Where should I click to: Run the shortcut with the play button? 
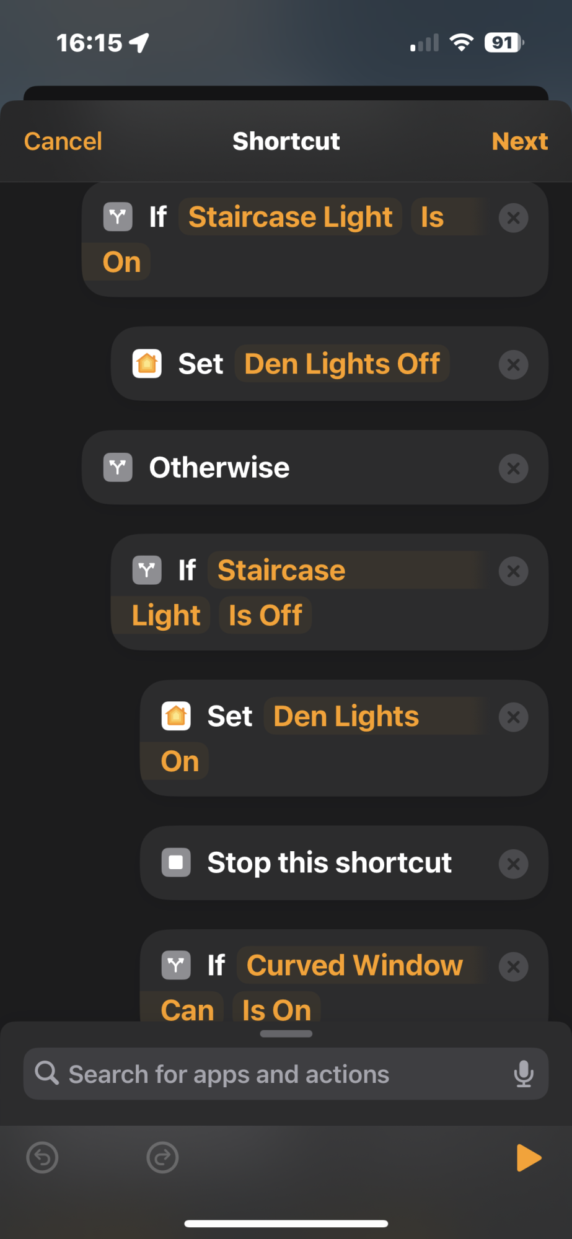point(529,1158)
